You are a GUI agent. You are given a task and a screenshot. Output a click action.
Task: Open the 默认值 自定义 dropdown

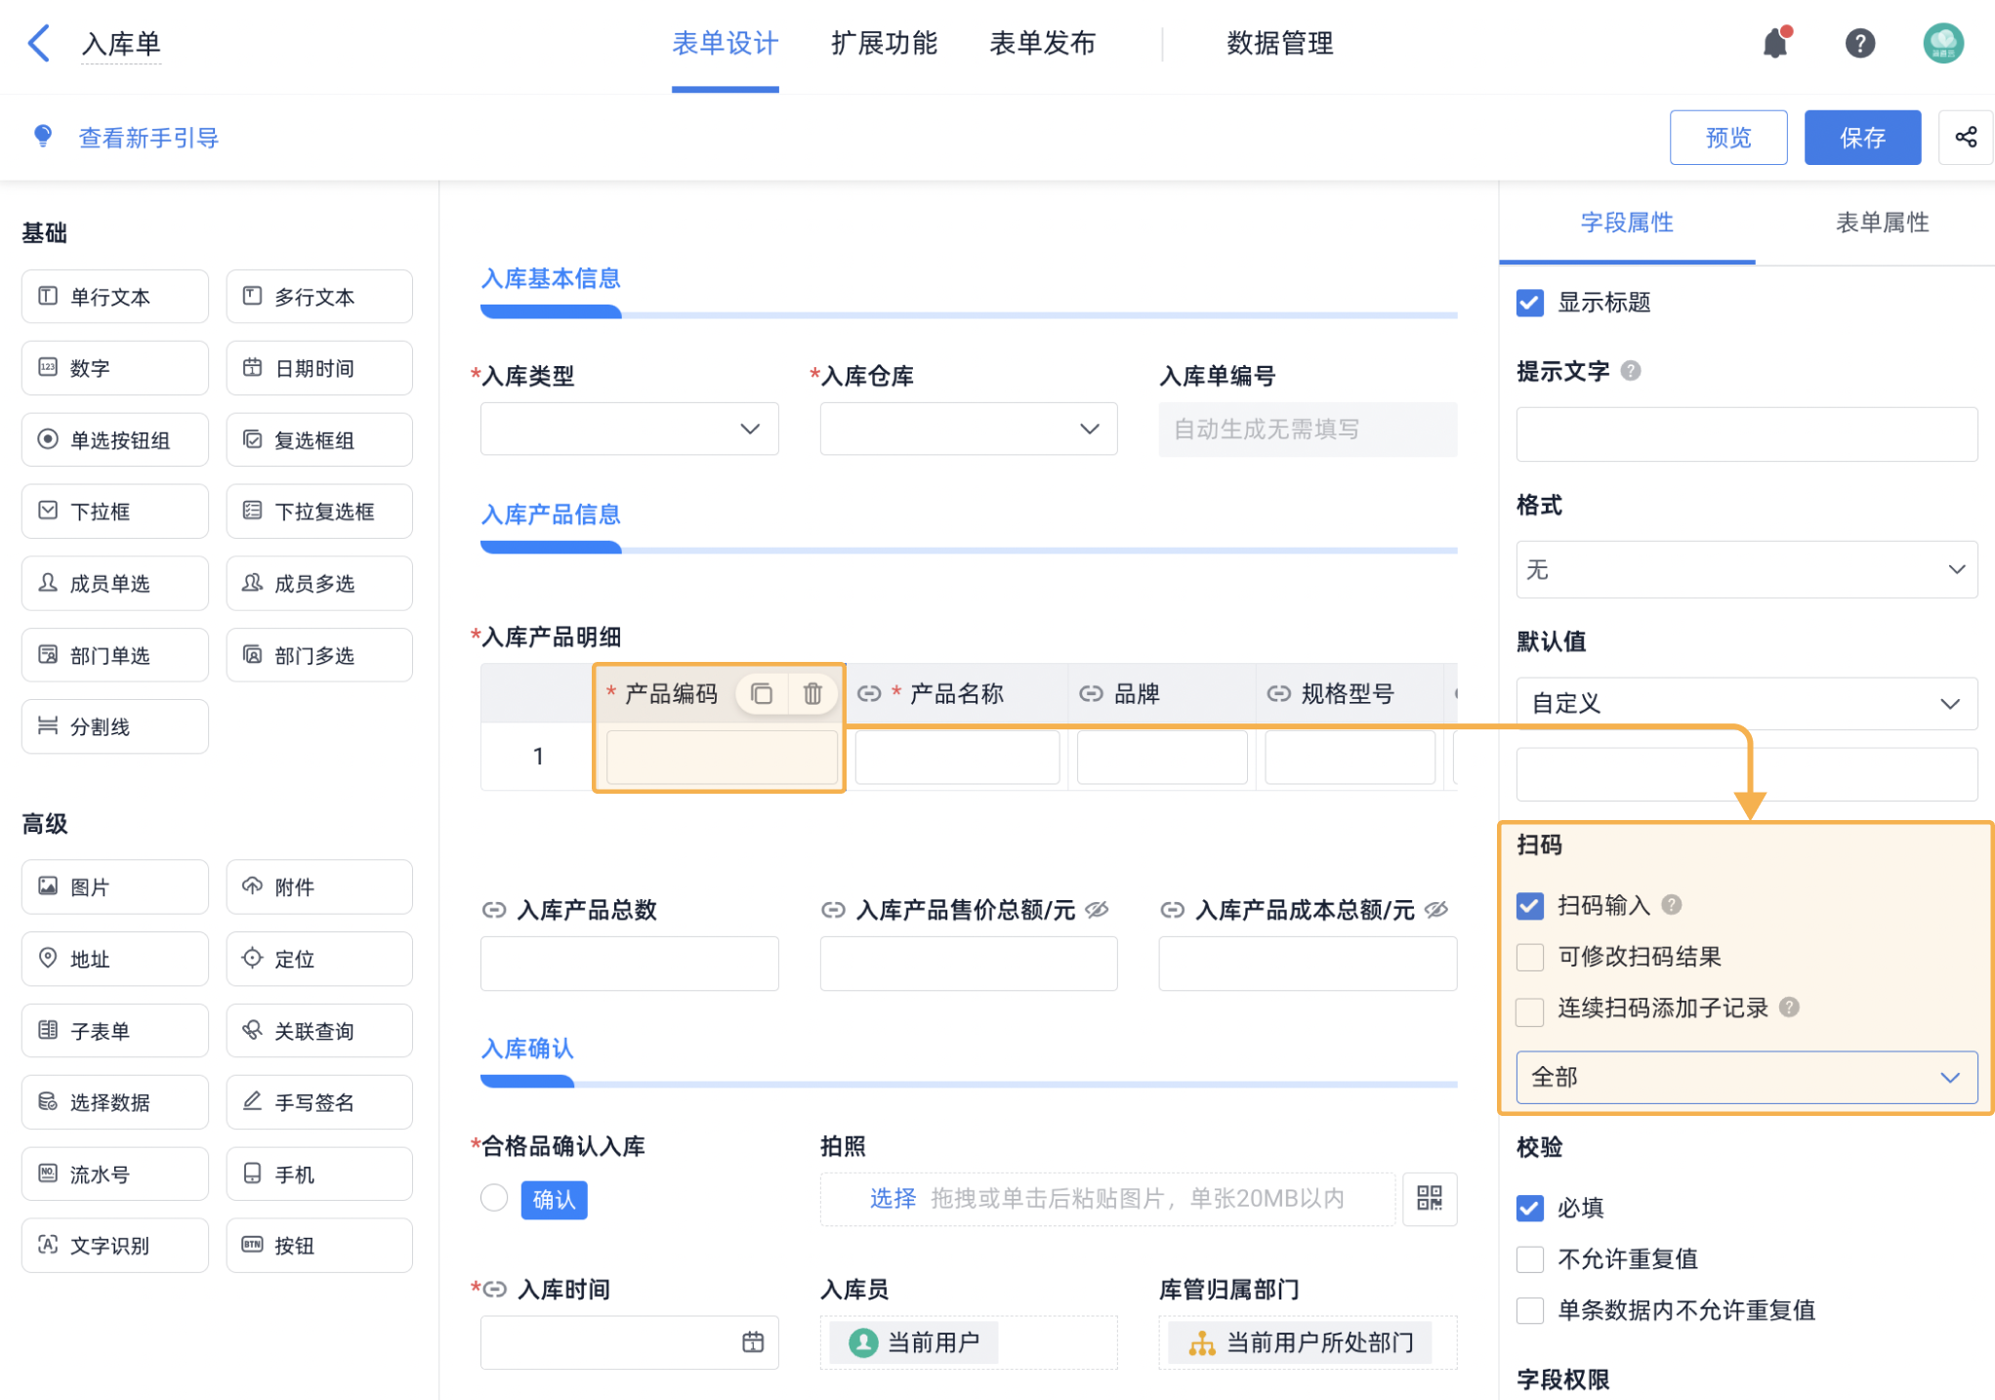[1747, 703]
